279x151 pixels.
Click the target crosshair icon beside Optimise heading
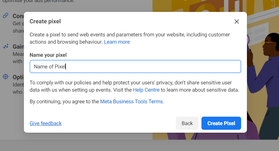click(x=6, y=77)
